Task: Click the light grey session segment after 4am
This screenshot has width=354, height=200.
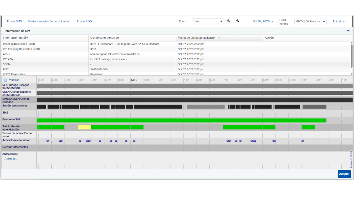Action: pos(206,107)
